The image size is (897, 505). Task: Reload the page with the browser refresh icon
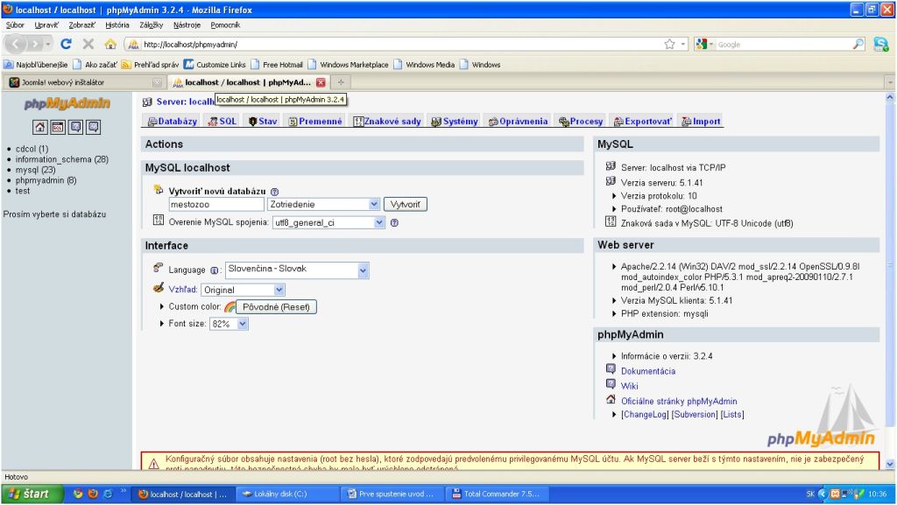tap(67, 44)
